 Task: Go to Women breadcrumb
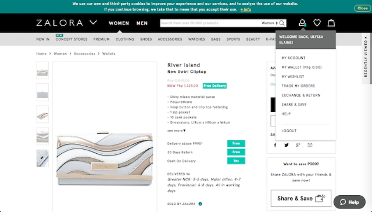coord(60,54)
